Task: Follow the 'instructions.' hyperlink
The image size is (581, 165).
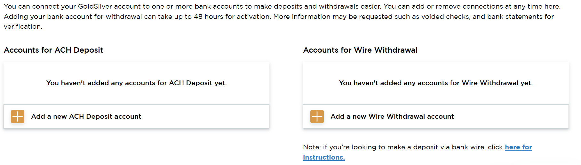Action: click(x=324, y=157)
